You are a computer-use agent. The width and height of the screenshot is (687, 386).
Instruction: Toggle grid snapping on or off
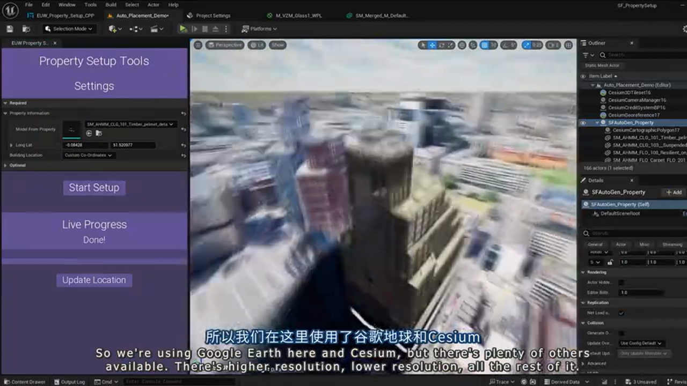tap(484, 45)
